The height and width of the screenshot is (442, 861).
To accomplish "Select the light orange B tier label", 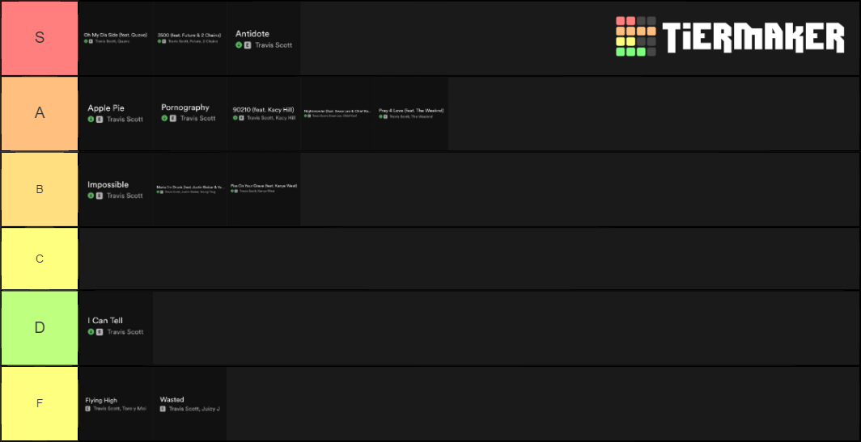I will click(40, 189).
